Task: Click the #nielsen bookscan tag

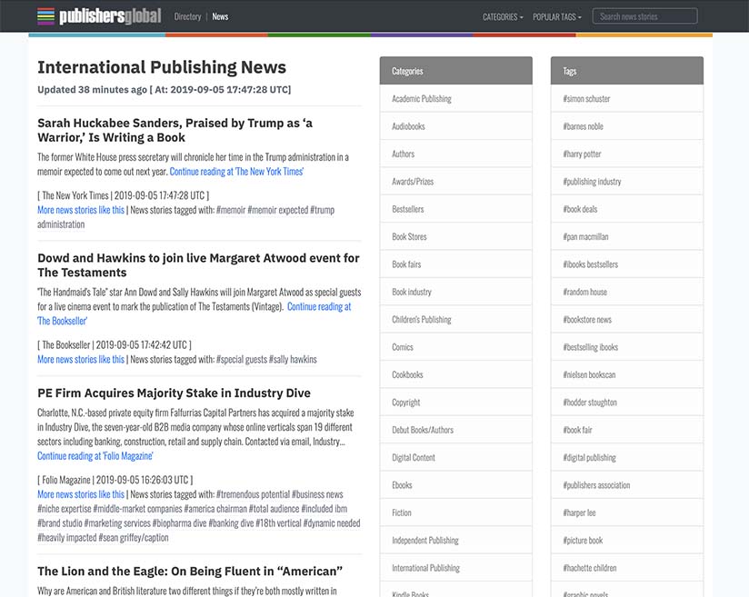Action: coord(626,375)
